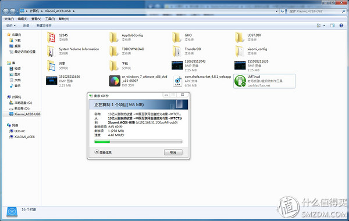Click the green copy progress bar
The height and width of the screenshot is (221, 349).
point(138,142)
